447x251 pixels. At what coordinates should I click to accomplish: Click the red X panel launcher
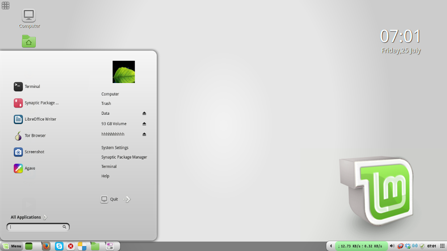click(71, 246)
